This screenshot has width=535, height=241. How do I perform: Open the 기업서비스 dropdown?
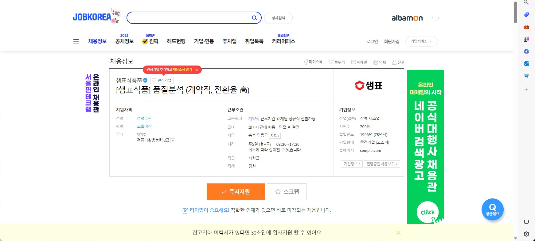[421, 41]
